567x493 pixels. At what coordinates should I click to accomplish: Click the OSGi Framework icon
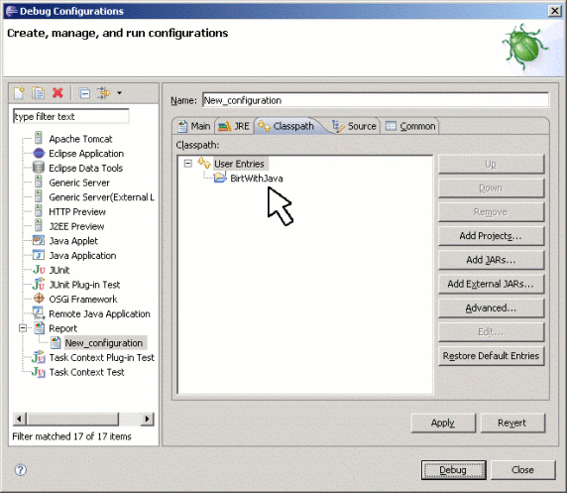pos(39,299)
